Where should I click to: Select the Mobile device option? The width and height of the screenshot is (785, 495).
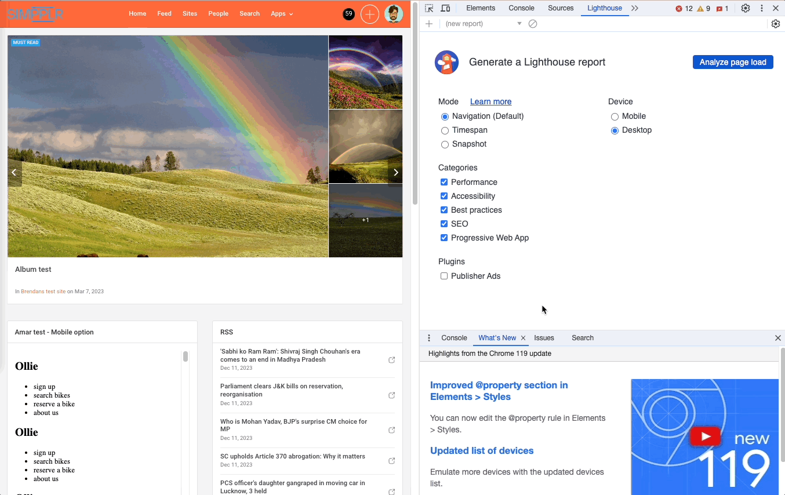tap(615, 117)
